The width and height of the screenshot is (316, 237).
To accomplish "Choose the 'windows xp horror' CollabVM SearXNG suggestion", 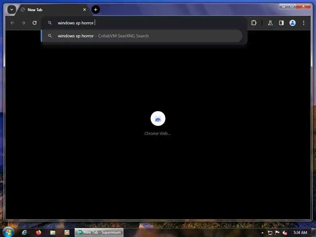I will tap(142, 36).
